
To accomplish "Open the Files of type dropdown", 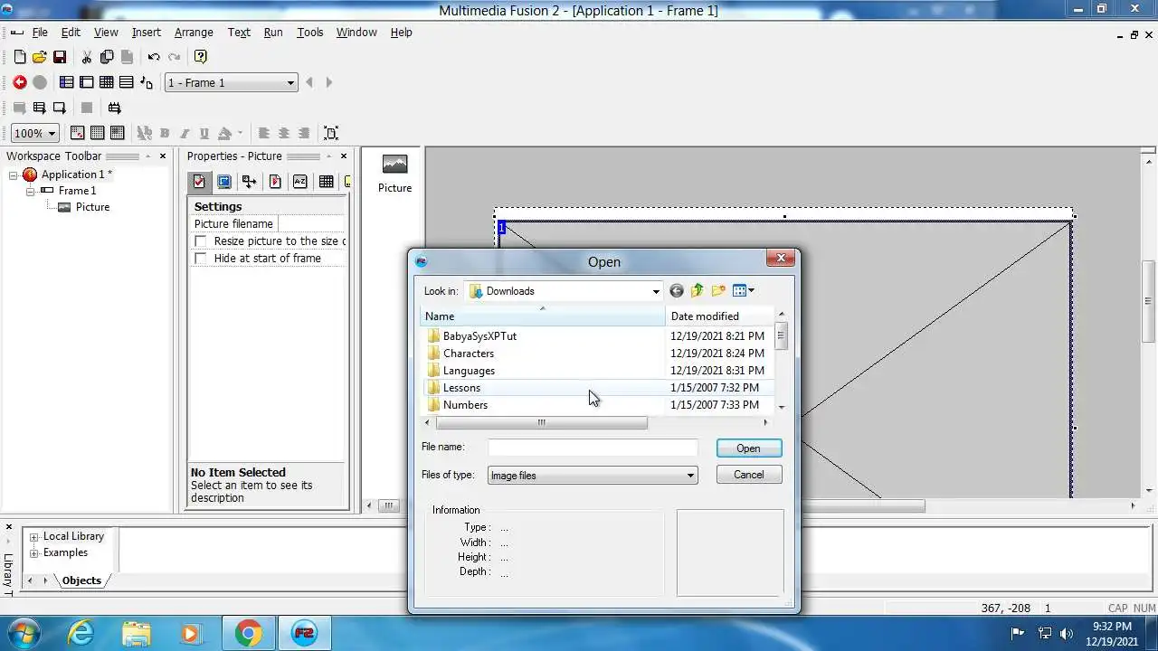I will point(593,476).
